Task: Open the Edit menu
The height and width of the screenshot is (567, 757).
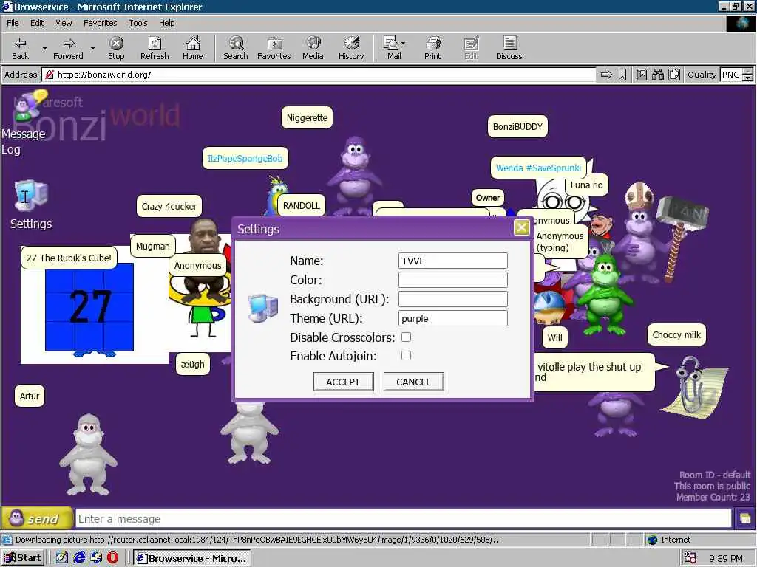Action: point(37,23)
